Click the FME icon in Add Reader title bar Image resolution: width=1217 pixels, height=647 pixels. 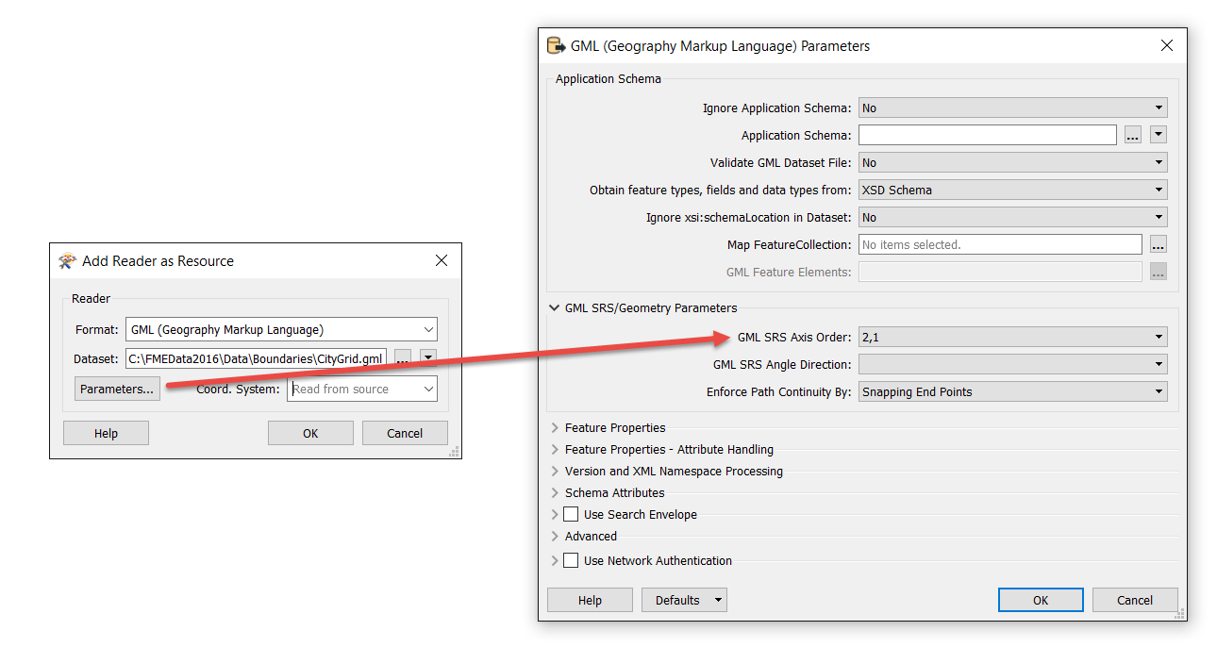(x=66, y=260)
